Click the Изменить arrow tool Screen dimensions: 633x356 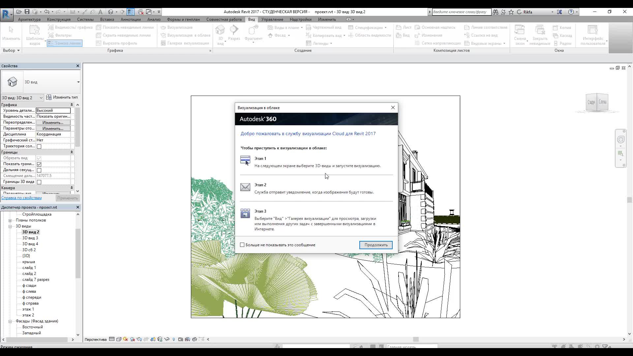pyautogui.click(x=11, y=30)
